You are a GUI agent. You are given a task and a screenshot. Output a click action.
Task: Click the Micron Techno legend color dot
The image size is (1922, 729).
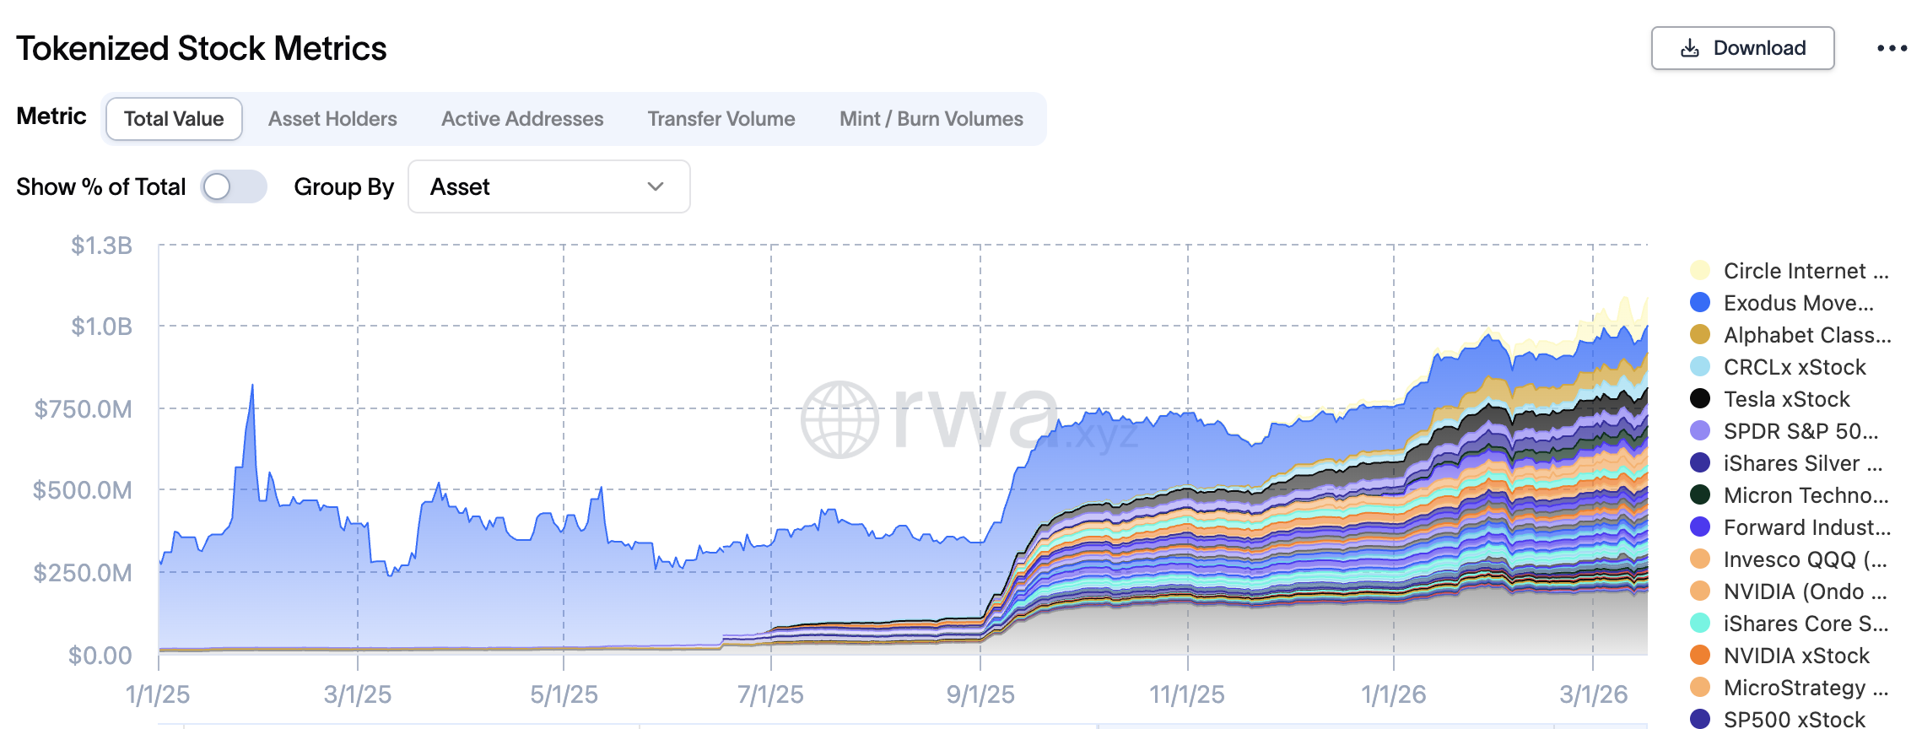coord(1700,495)
